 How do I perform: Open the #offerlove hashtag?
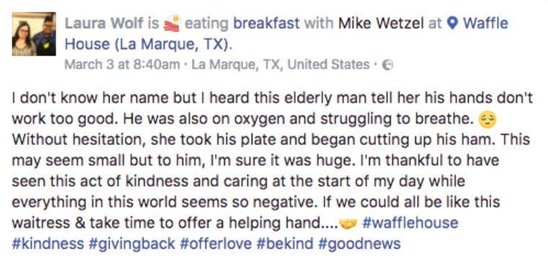216,244
